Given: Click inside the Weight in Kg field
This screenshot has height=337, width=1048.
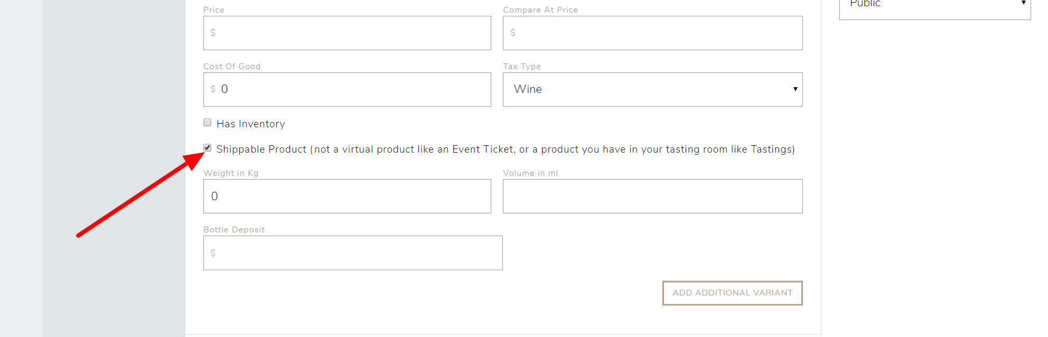Looking at the screenshot, I should pos(347,196).
